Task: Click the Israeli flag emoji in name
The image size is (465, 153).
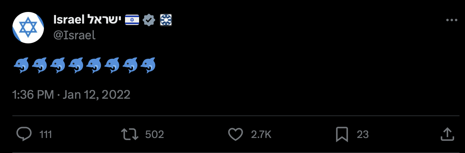Action: pos(132,20)
